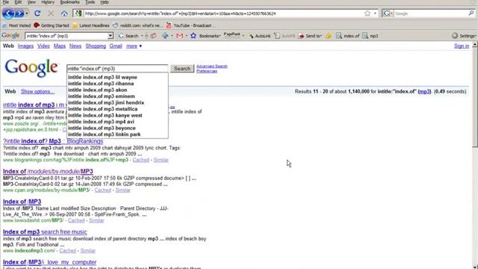Click the index.of word-find toolbar button
Screen dimensions: 478x269
pyautogui.click(x=347, y=36)
